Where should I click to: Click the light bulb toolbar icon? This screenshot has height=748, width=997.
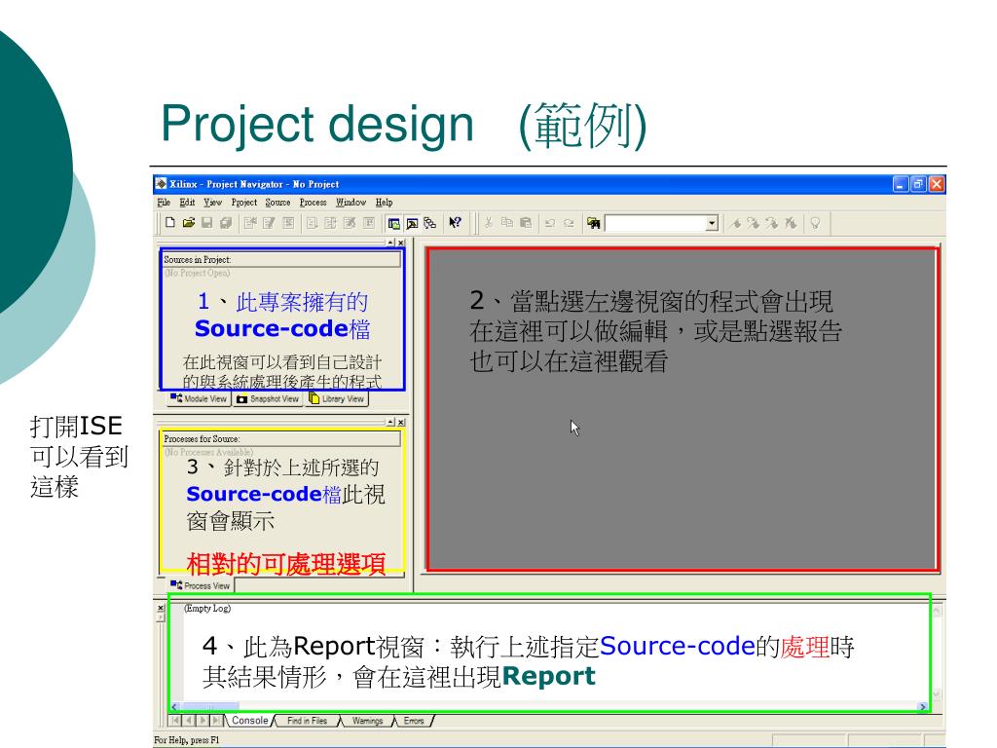point(815,223)
